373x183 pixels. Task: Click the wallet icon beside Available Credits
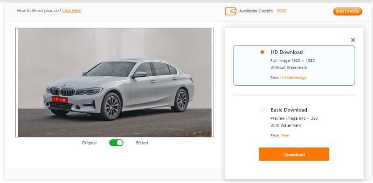231,11
